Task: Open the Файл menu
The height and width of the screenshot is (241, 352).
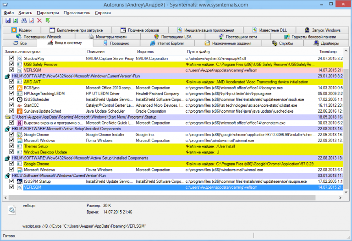Action: pyautogui.click(x=9, y=12)
